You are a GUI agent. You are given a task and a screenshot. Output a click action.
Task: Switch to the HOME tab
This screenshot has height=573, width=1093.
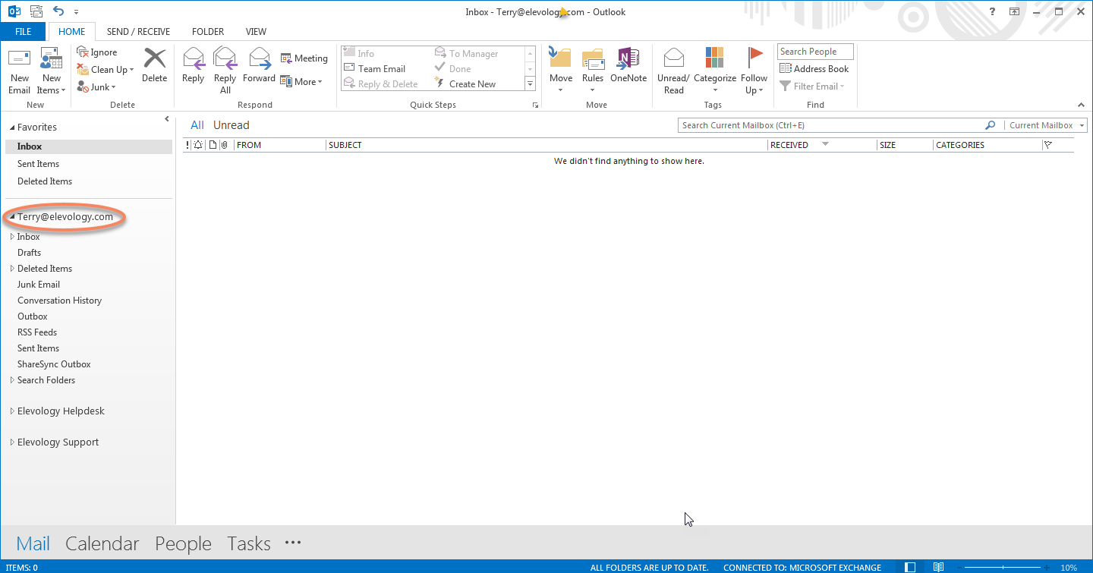click(x=72, y=32)
